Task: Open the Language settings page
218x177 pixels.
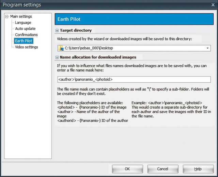Action: click(x=23, y=22)
